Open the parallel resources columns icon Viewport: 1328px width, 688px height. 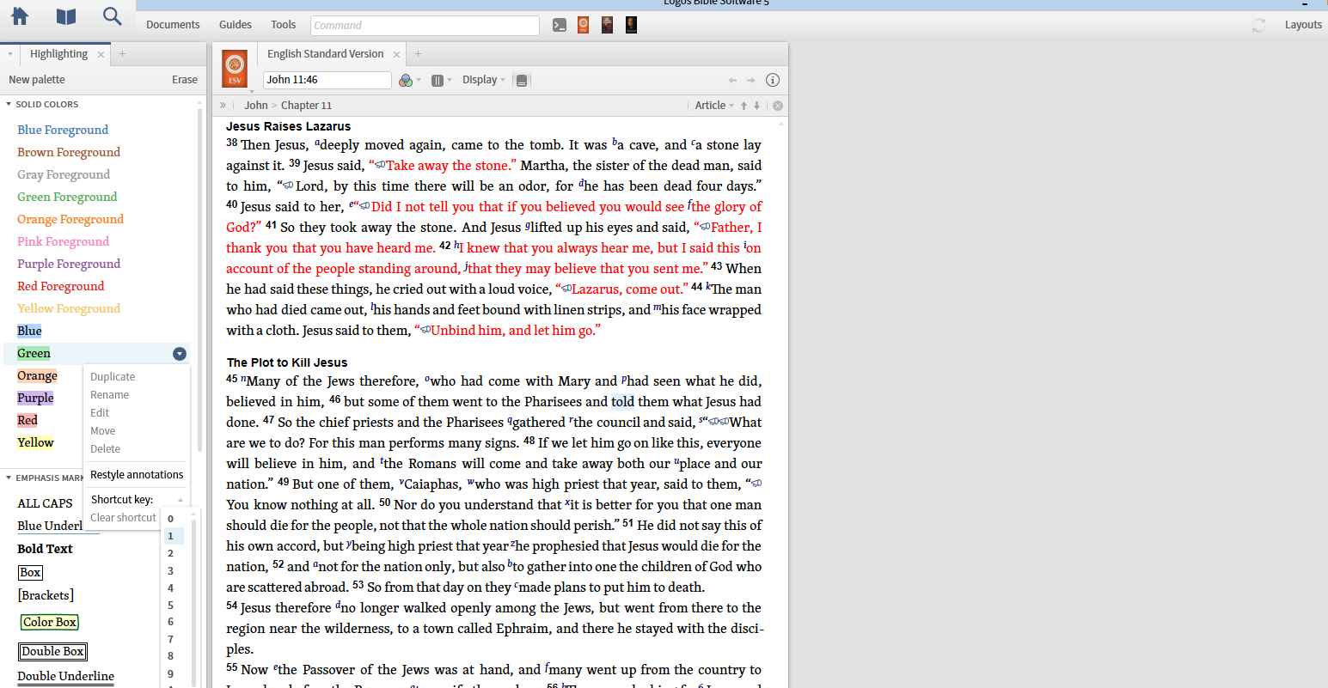(x=438, y=80)
